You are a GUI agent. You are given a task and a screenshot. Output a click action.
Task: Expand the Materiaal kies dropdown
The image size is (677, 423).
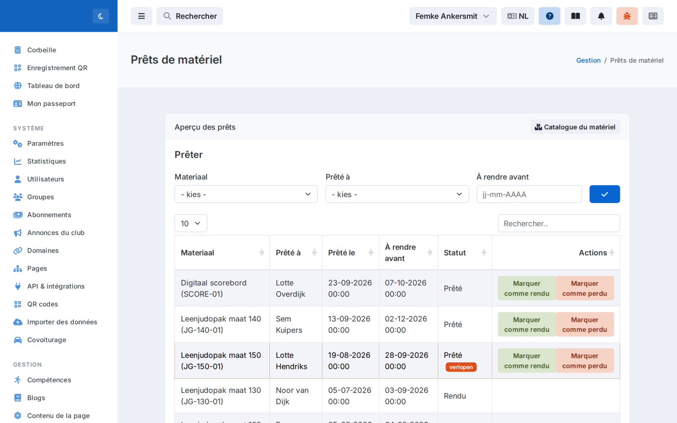tap(246, 194)
